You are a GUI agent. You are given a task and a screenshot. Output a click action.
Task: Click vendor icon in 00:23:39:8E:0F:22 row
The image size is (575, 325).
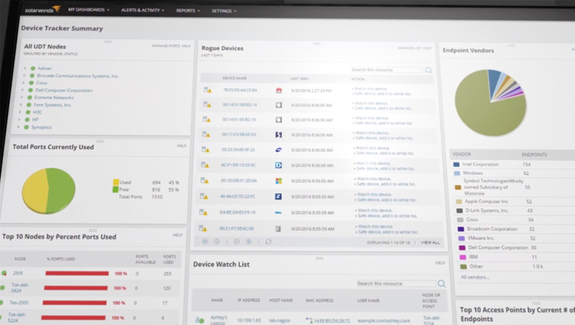point(278,149)
